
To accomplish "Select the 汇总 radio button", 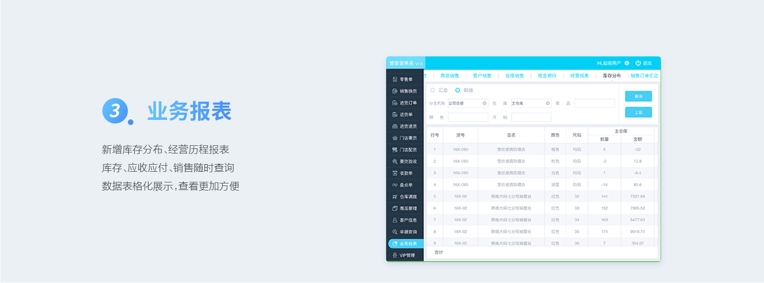I will pyautogui.click(x=432, y=90).
